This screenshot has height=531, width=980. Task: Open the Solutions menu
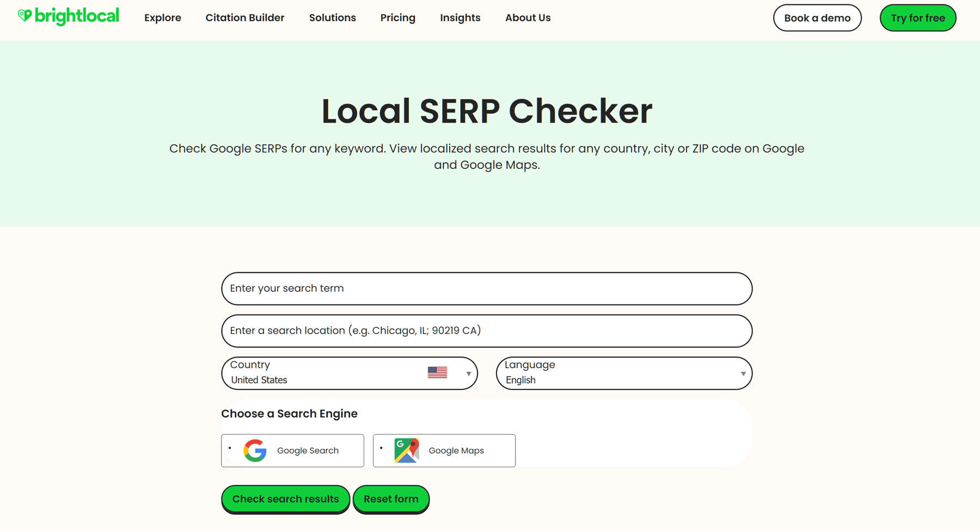click(332, 18)
